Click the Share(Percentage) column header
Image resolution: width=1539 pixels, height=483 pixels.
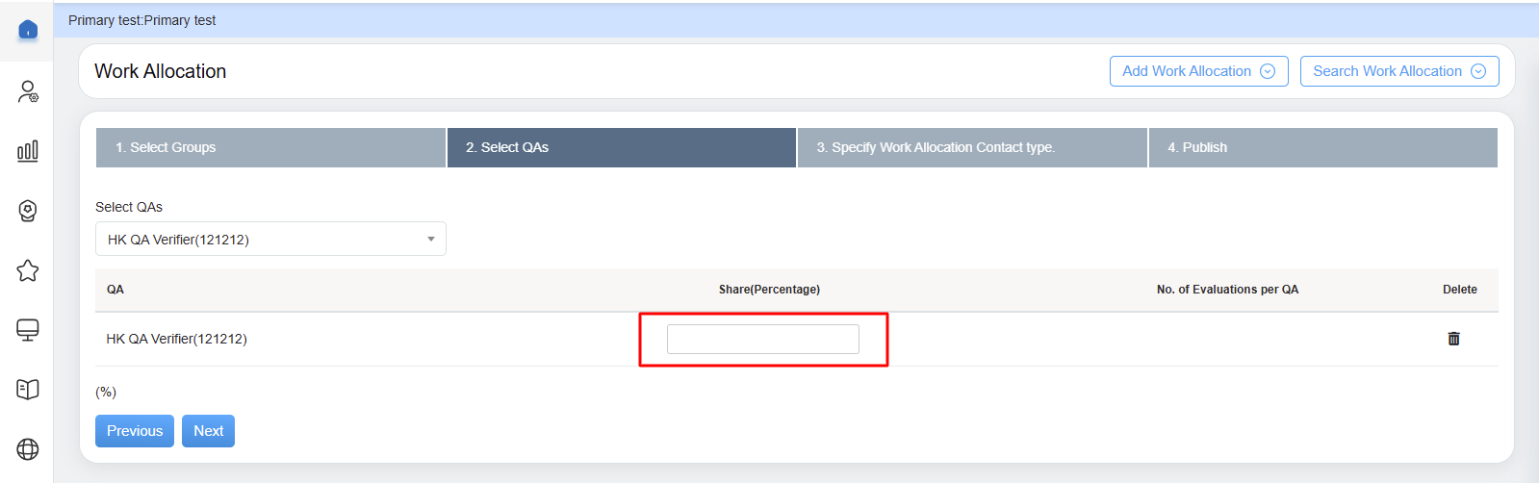[769, 290]
